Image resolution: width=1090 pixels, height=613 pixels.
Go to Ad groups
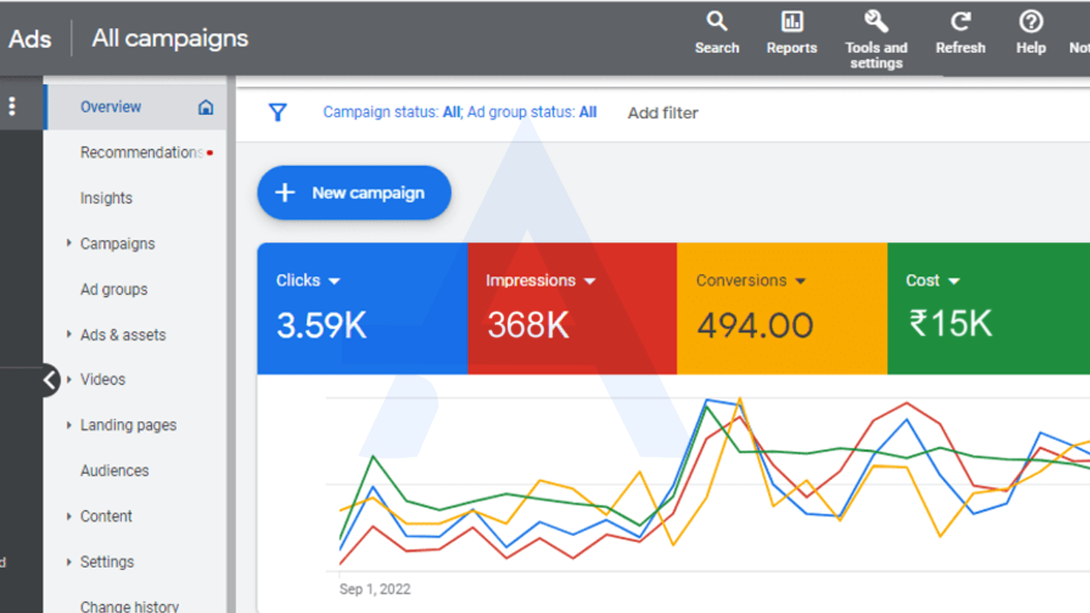114,289
